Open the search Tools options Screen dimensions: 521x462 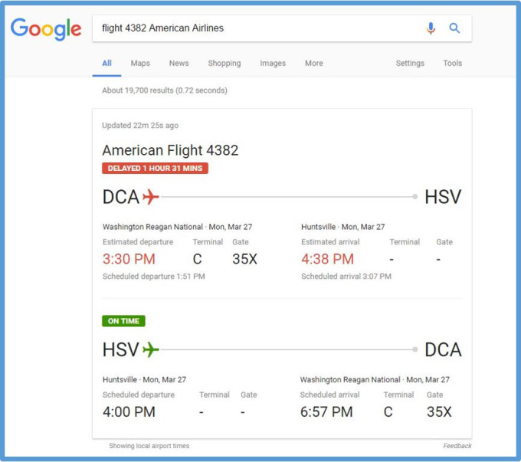pyautogui.click(x=452, y=64)
